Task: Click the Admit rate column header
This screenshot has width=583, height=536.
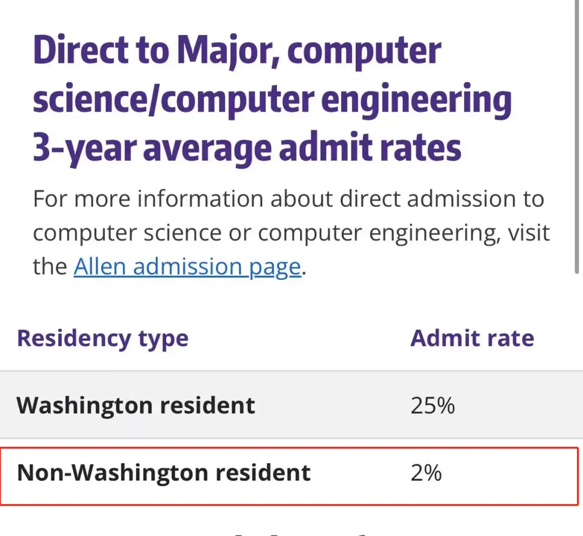Action: 472,338
